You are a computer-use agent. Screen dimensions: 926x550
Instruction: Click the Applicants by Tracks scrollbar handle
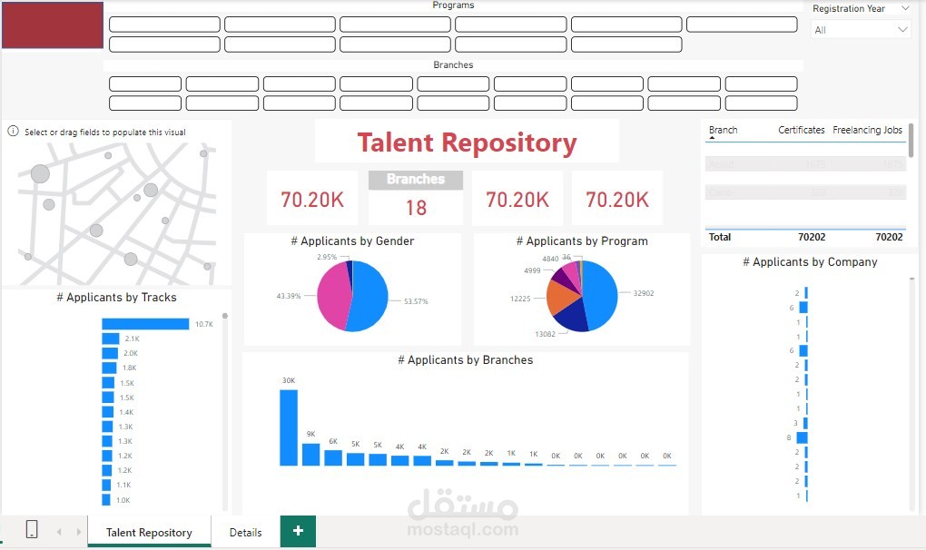coord(224,317)
